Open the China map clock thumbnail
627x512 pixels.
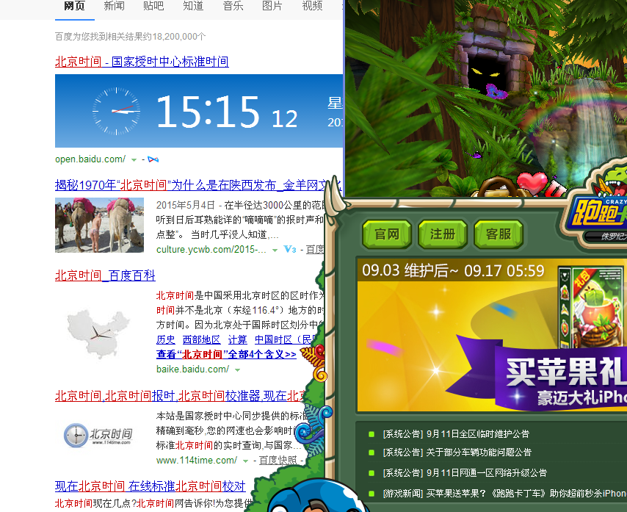[x=99, y=333]
